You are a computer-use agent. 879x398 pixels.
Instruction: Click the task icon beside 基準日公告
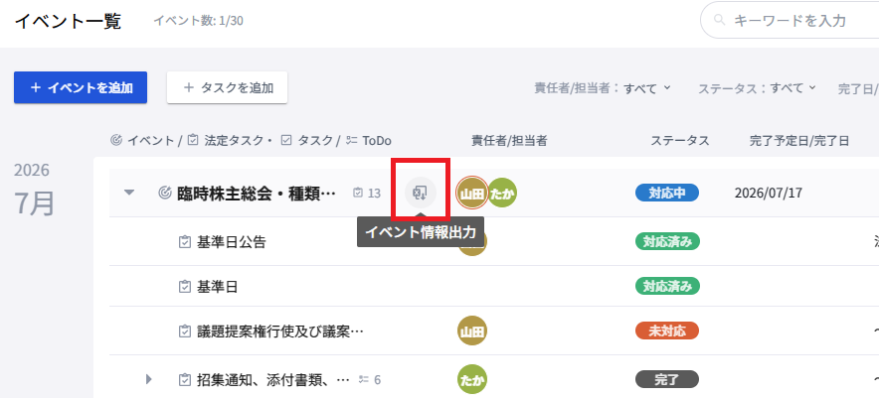pyautogui.click(x=184, y=241)
